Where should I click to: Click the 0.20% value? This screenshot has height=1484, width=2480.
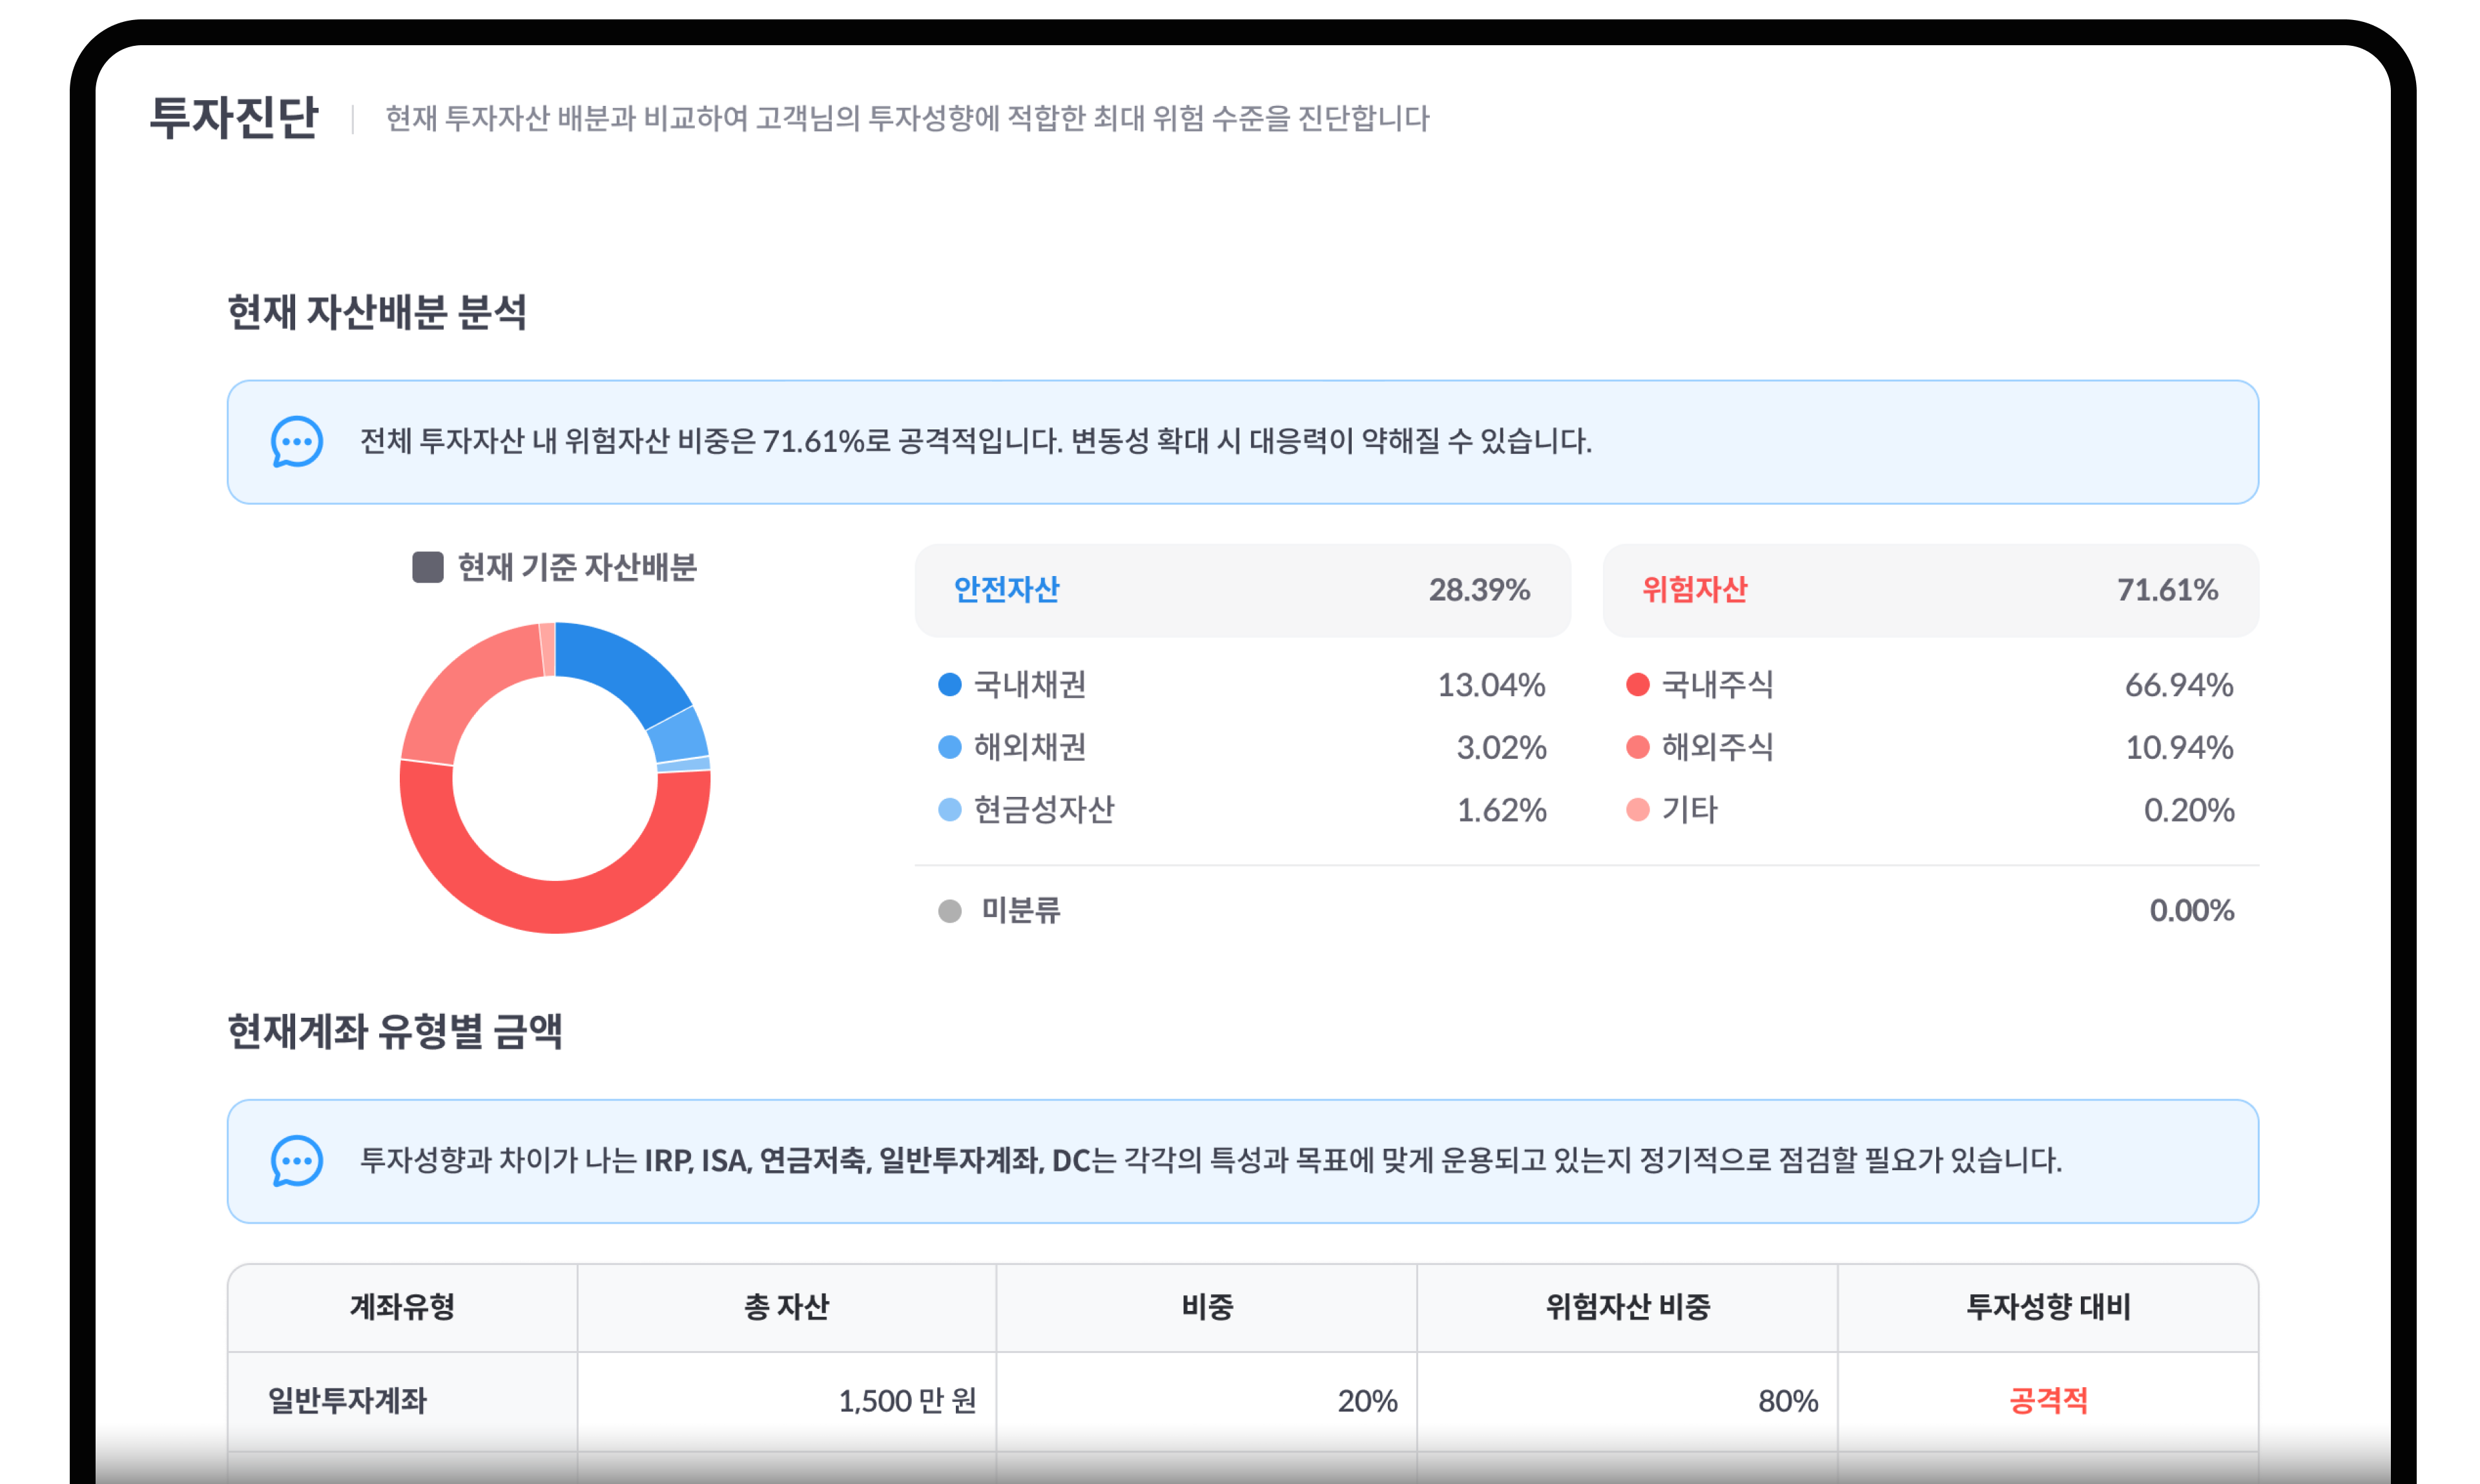(2189, 810)
